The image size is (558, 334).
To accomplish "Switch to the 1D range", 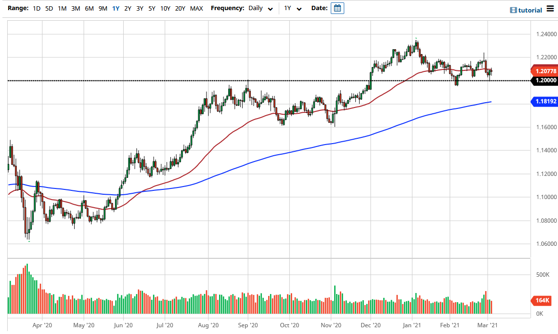I will [x=36, y=8].
